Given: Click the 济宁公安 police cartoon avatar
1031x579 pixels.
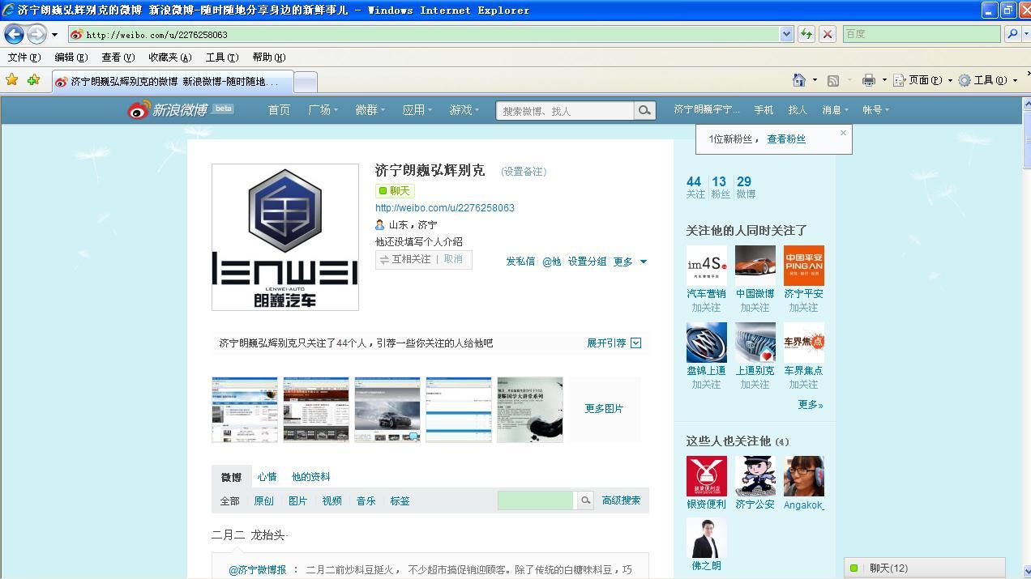Looking at the screenshot, I should [x=755, y=476].
